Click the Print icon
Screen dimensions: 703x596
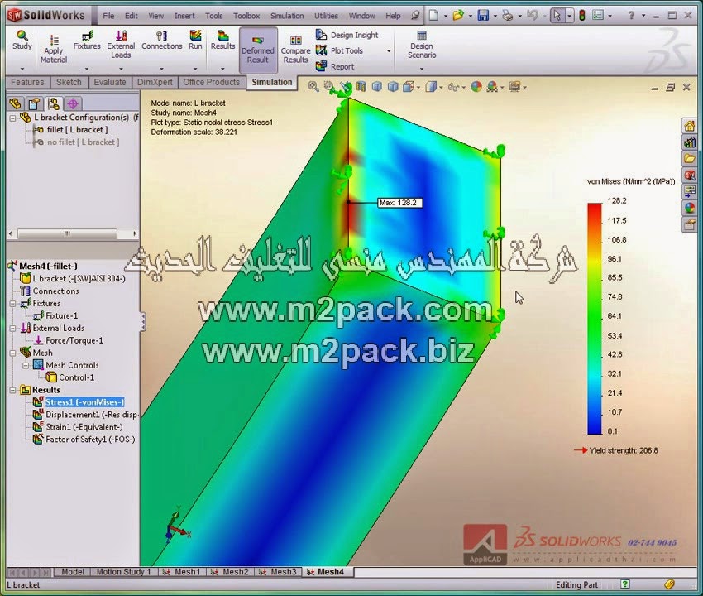point(508,15)
